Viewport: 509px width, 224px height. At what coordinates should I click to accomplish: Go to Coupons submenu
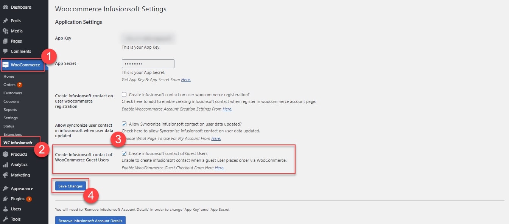(x=11, y=101)
